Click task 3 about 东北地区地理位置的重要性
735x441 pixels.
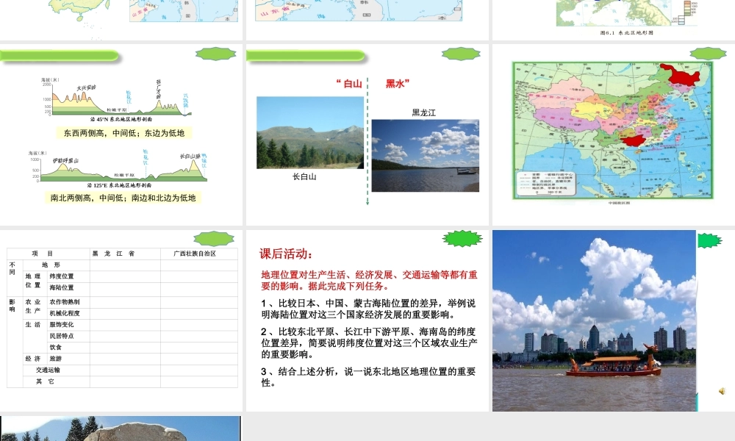coord(368,377)
